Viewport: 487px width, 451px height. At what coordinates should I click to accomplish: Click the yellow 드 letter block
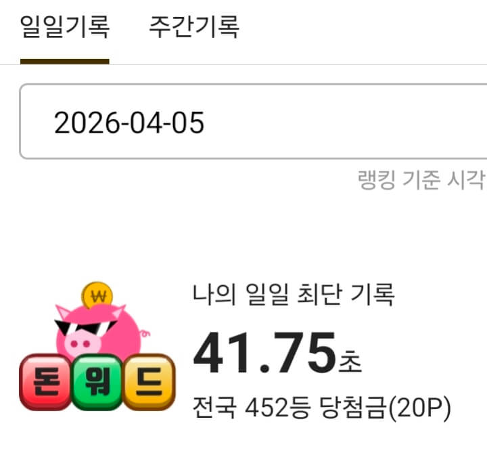[149, 382]
